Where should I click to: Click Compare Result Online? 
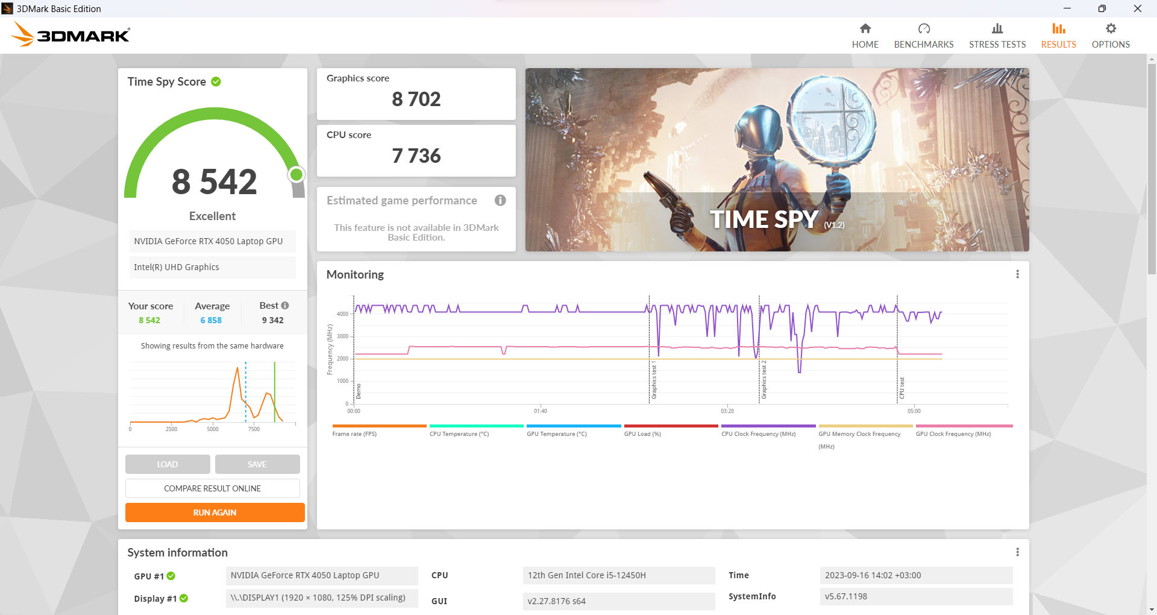coord(213,488)
